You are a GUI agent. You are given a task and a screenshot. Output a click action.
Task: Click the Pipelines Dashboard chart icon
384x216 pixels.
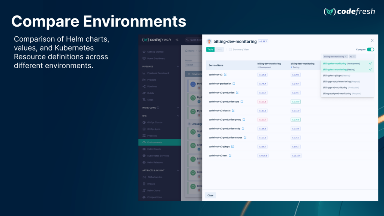[x=144, y=73]
